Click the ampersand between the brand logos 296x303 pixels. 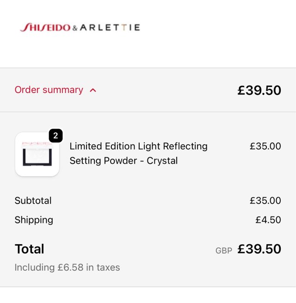[x=75, y=28]
